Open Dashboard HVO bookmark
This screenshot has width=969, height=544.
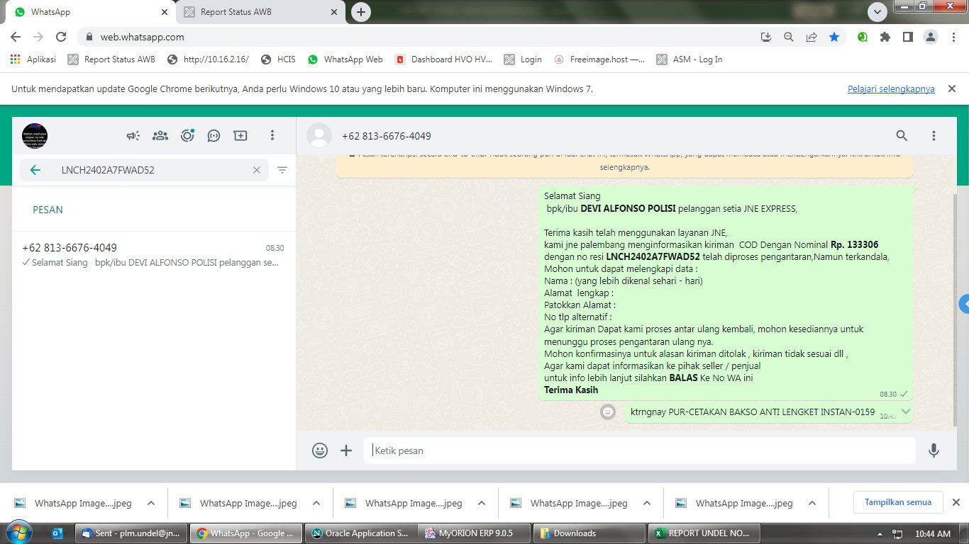pos(443,59)
